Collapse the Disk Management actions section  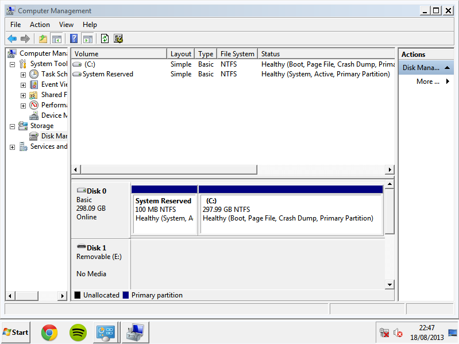pyautogui.click(x=447, y=68)
